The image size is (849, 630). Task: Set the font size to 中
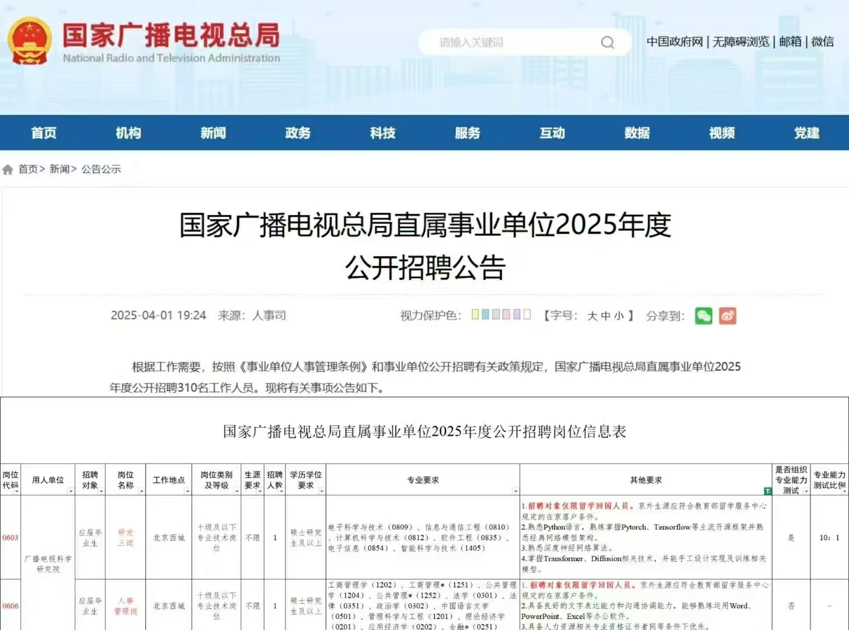(606, 316)
